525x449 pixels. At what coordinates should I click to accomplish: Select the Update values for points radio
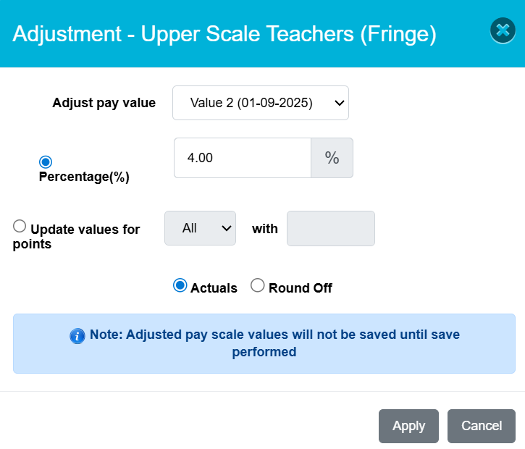click(x=20, y=226)
